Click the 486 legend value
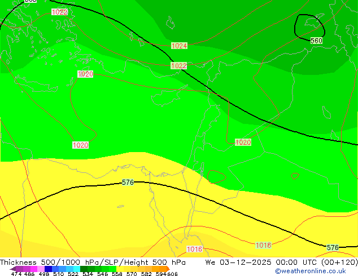 (x=29, y=274)
